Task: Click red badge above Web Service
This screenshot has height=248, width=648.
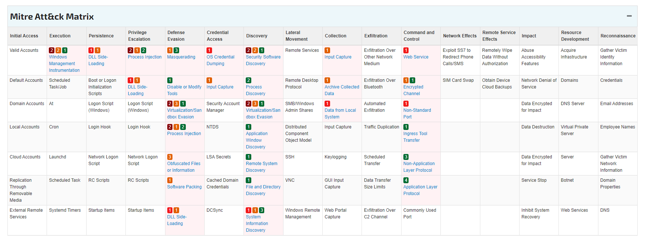Action: [x=406, y=50]
